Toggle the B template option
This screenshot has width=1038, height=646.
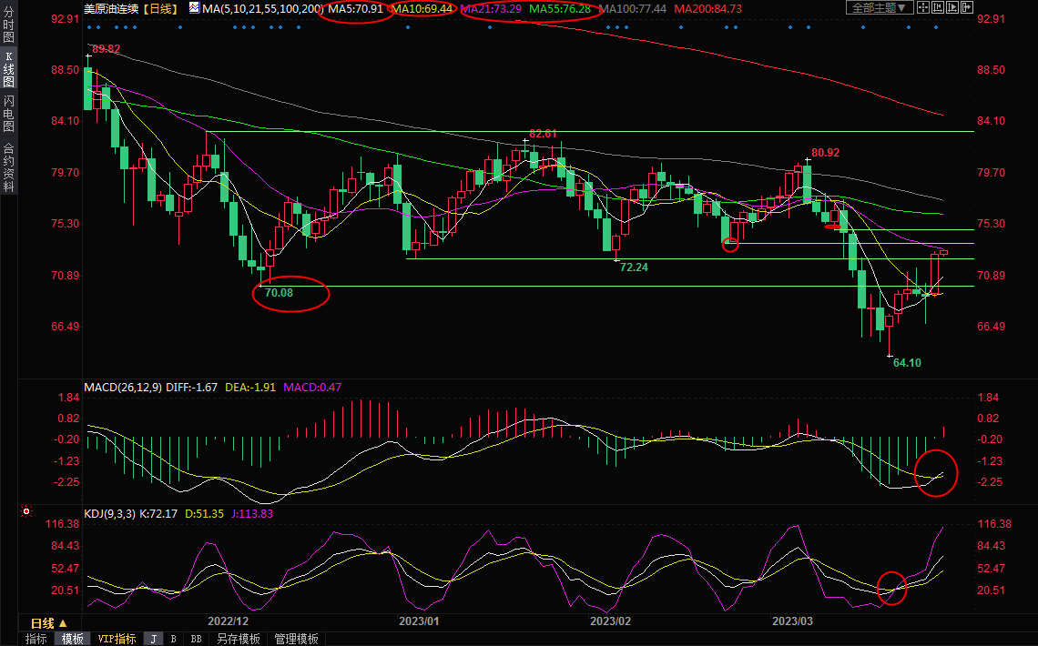[173, 639]
